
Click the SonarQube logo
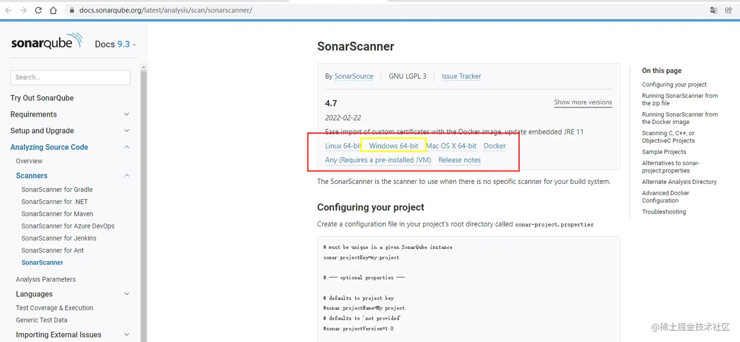[47, 42]
